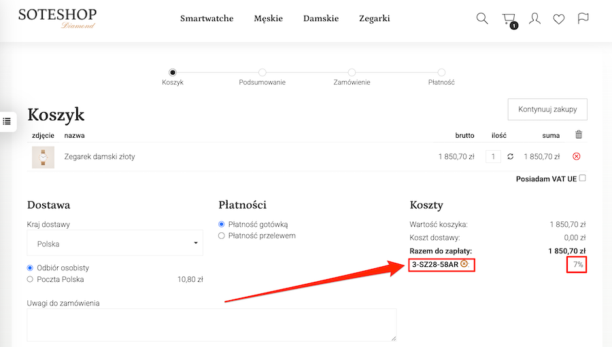Select Odbiór osobisty delivery option
The image size is (612, 347).
point(30,268)
